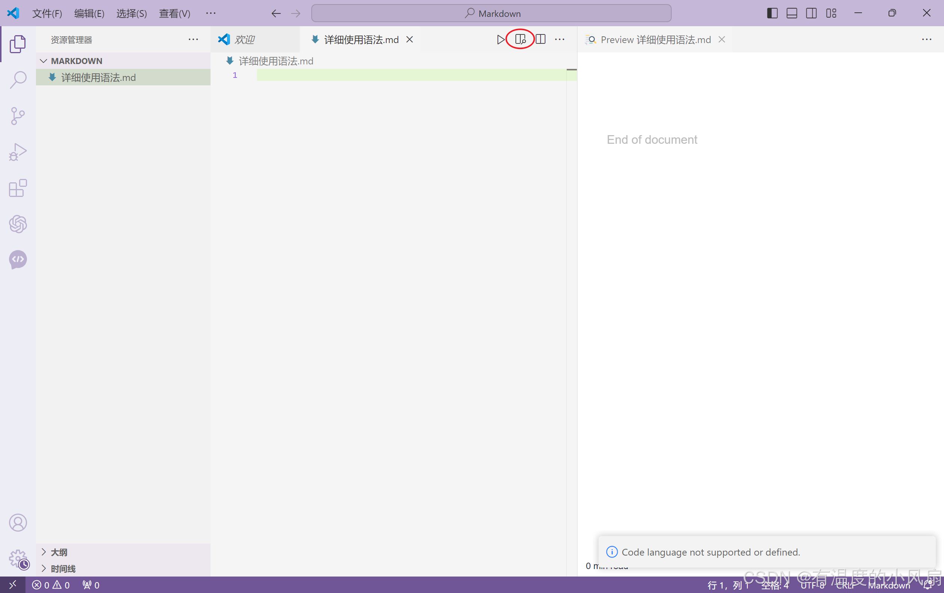Switch to the 欢迎 tab
Viewport: 944px width, 593px height.
click(245, 40)
